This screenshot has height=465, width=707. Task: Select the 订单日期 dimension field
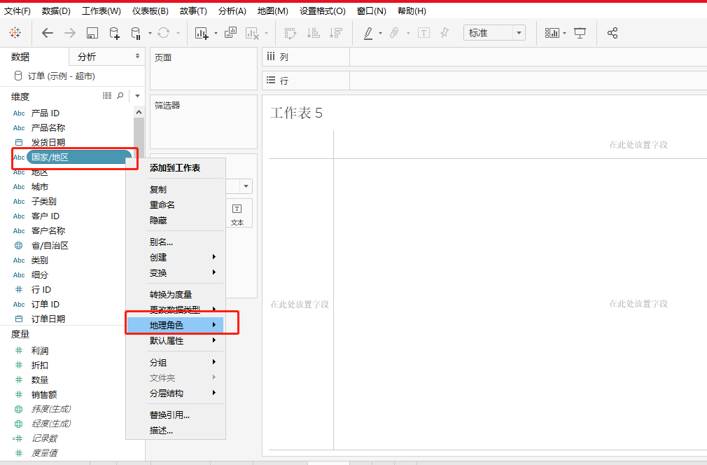[48, 319]
